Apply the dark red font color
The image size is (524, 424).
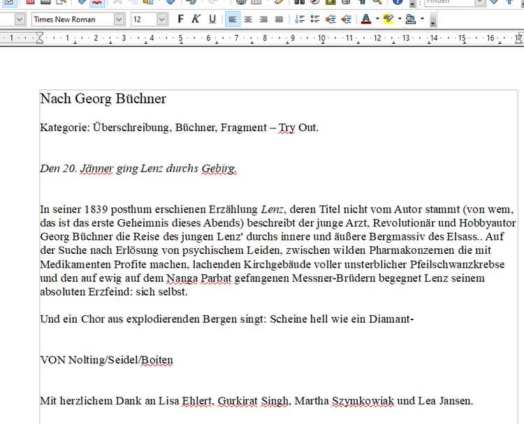click(366, 20)
